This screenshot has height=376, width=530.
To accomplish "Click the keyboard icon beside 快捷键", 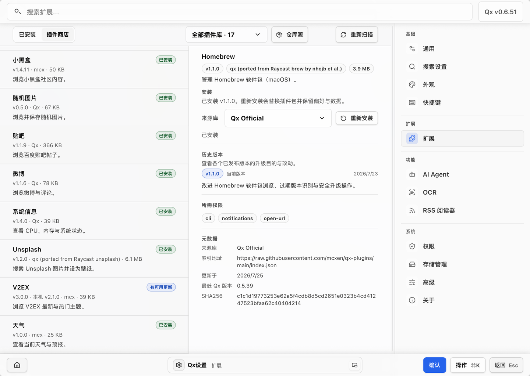I will (412, 103).
